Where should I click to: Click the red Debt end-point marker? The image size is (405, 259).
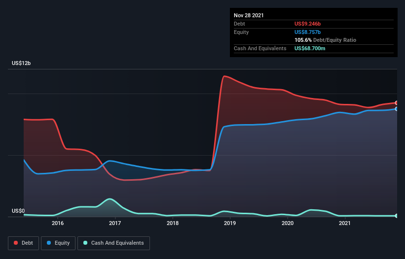click(397, 103)
